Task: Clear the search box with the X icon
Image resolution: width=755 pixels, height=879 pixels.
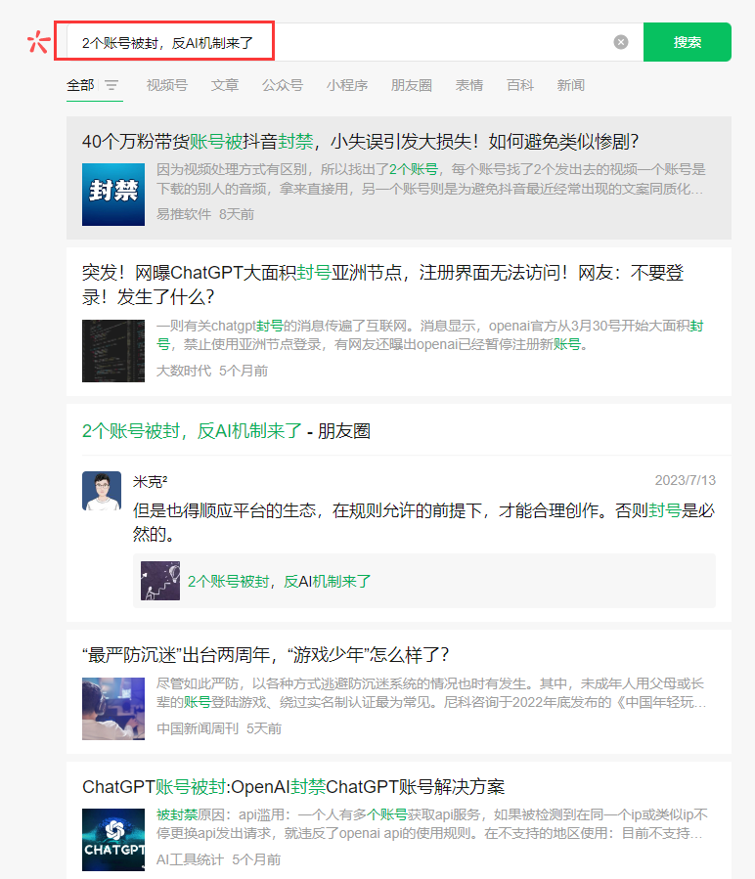Action: pyautogui.click(x=620, y=42)
